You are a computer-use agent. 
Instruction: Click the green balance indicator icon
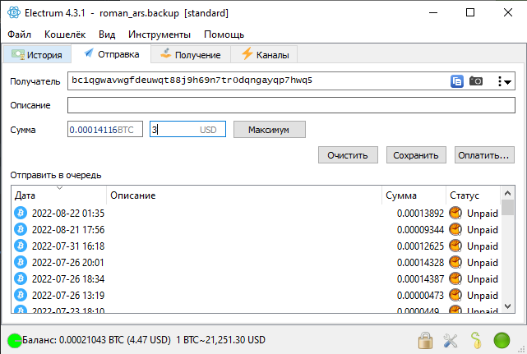point(14,340)
